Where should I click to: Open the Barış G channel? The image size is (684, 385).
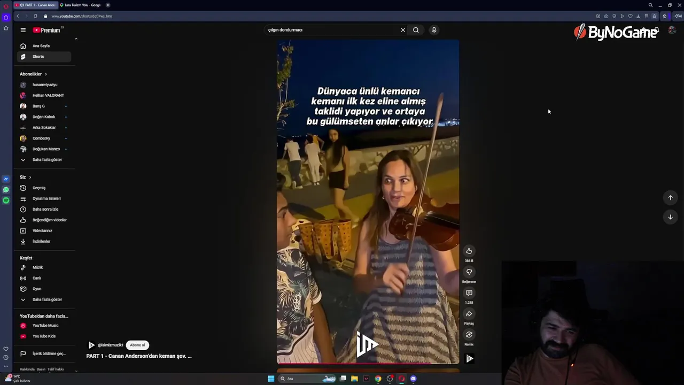tap(43, 106)
